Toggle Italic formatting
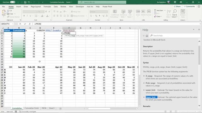 (27, 16)
